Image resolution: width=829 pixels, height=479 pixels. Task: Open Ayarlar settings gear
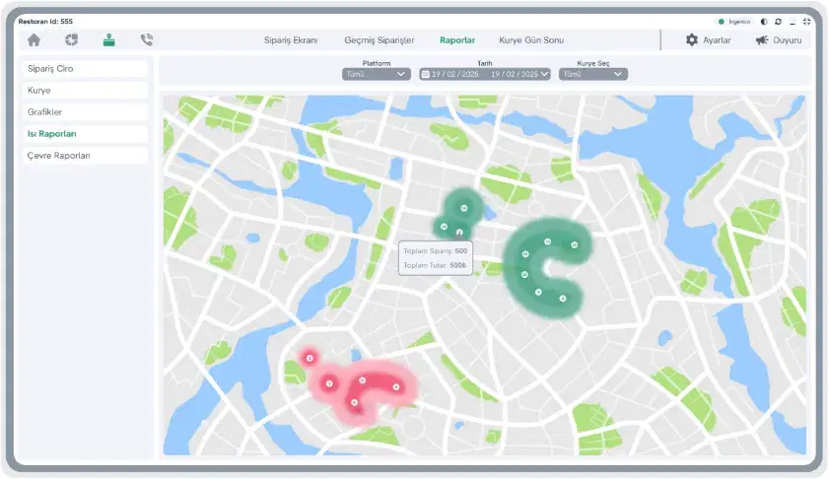point(708,40)
